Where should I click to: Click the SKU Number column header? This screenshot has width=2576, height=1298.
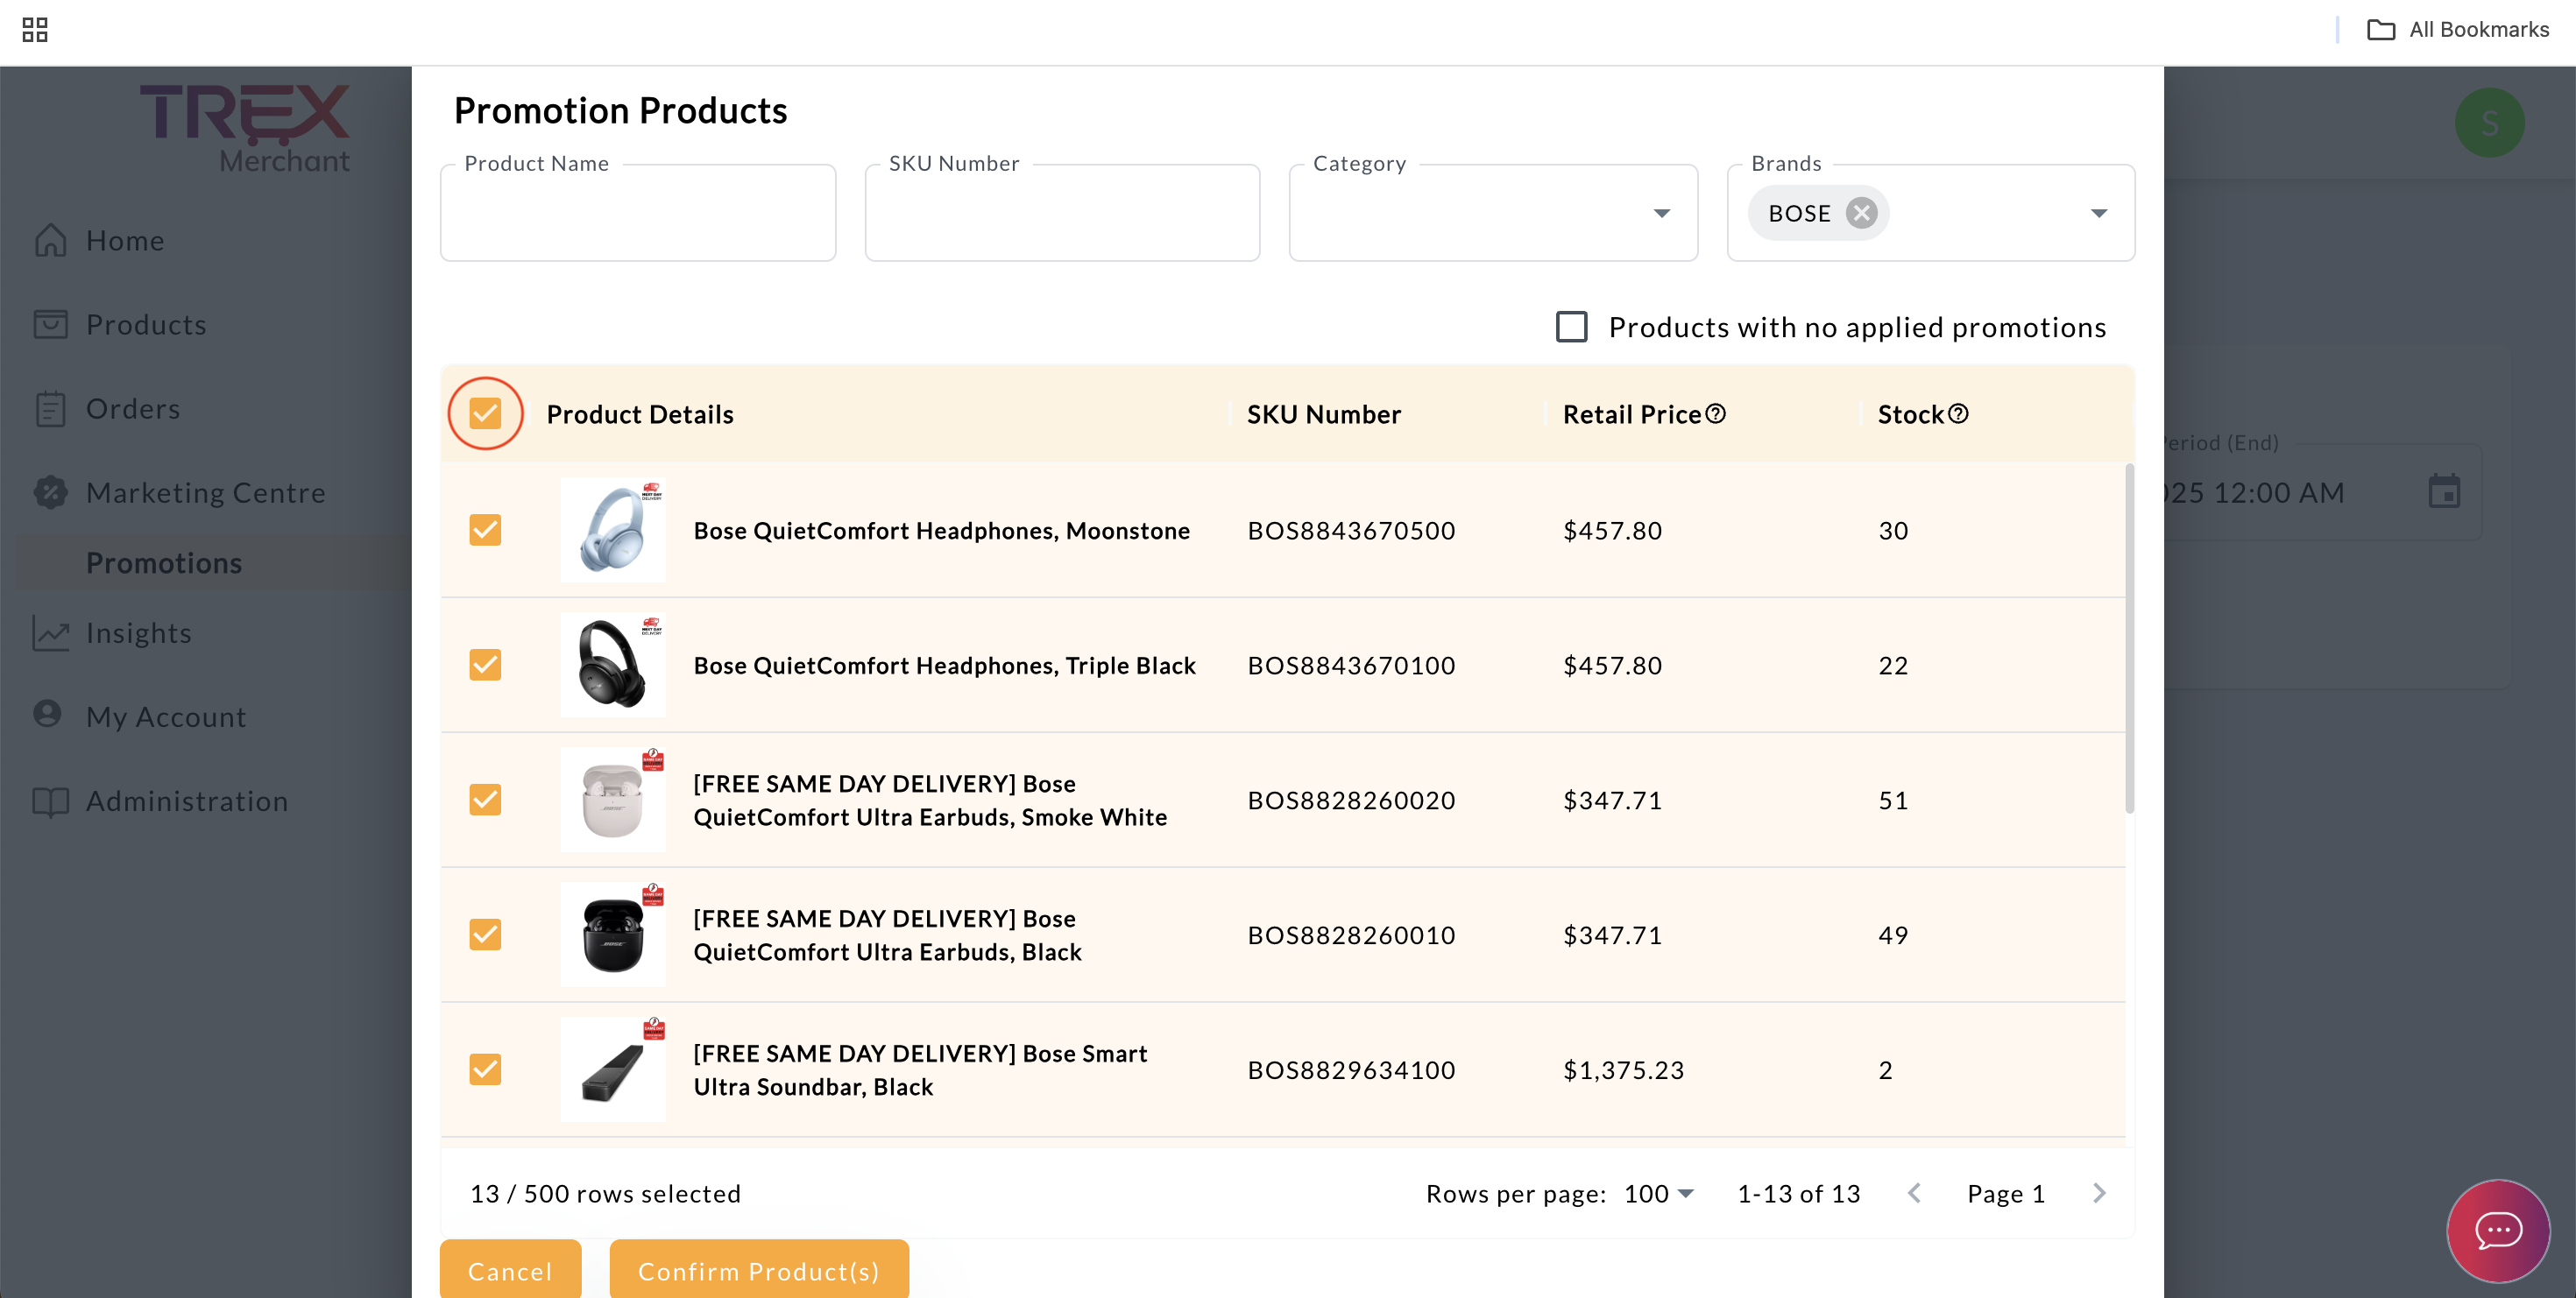click(x=1324, y=413)
